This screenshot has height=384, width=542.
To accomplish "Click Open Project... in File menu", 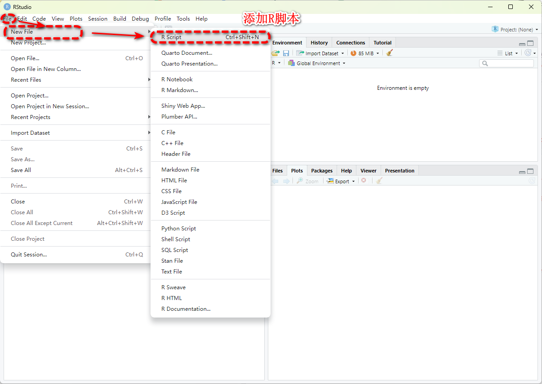I will click(76, 96).
